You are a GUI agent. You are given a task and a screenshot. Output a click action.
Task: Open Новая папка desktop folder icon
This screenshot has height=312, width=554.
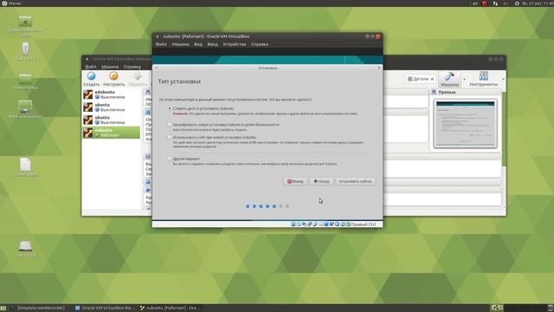tap(25, 78)
